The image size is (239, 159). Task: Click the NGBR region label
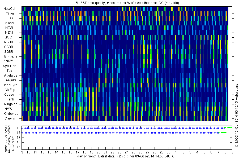point(8,42)
